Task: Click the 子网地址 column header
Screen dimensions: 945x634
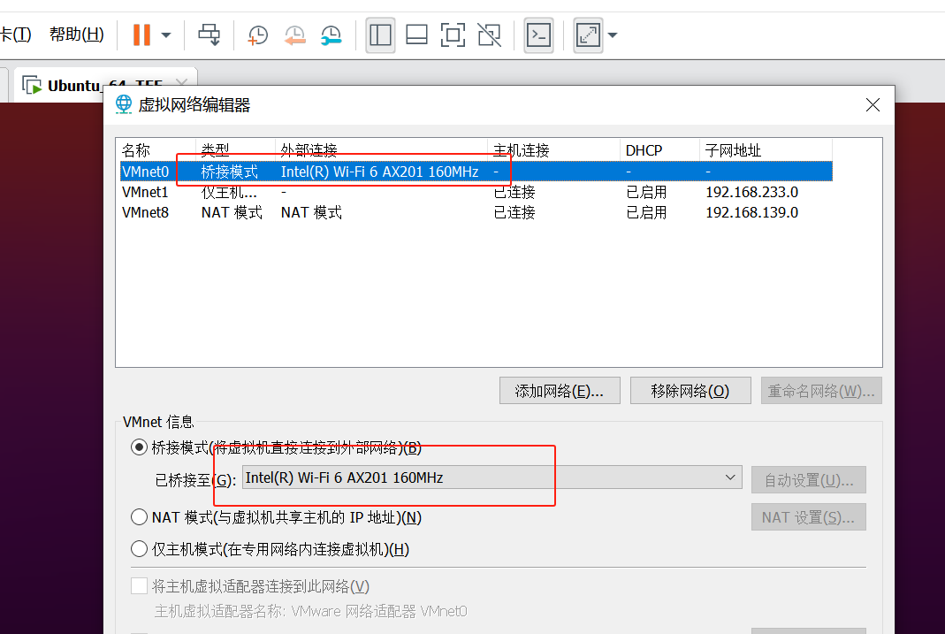Action: coord(766,149)
